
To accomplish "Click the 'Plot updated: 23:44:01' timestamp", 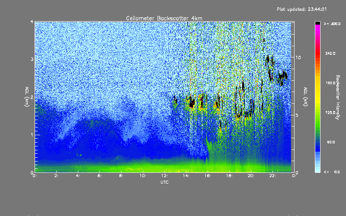I will [x=301, y=9].
